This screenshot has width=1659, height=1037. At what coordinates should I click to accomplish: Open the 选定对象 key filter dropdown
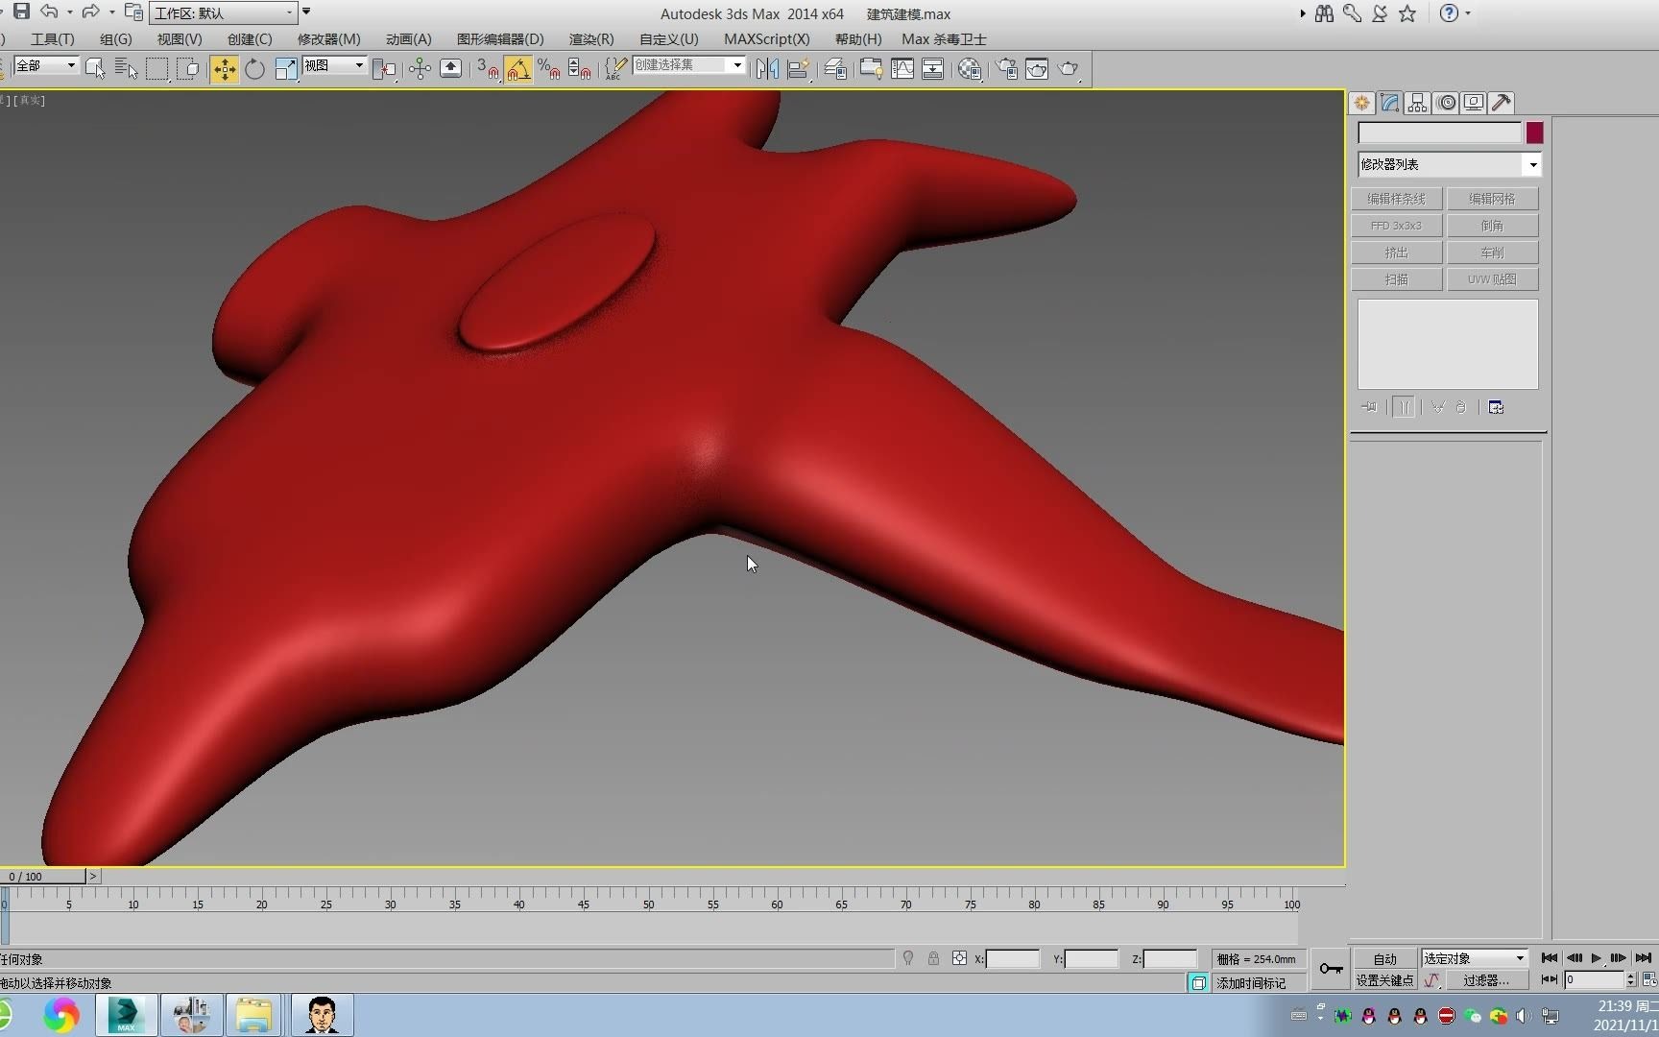click(1519, 958)
